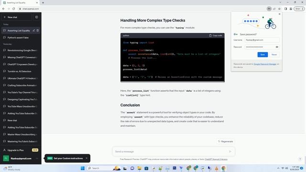The image size is (306, 172).
Task: Open the Revolutionizing Google Sheets conversation
Action: (x=21, y=50)
